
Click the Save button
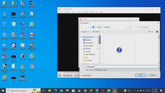140,75
